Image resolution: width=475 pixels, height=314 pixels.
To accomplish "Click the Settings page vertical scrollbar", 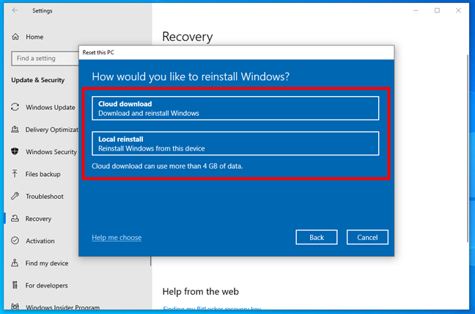I will click(467, 147).
